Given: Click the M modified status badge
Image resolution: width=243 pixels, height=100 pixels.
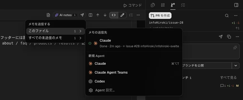Looking at the screenshot, I should [x=237, y=86].
